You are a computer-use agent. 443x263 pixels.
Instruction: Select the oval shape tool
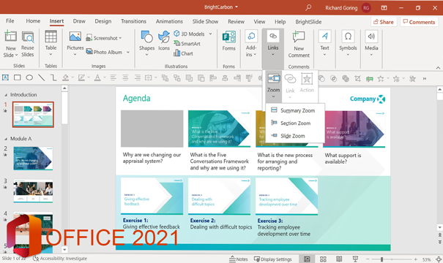29,77
